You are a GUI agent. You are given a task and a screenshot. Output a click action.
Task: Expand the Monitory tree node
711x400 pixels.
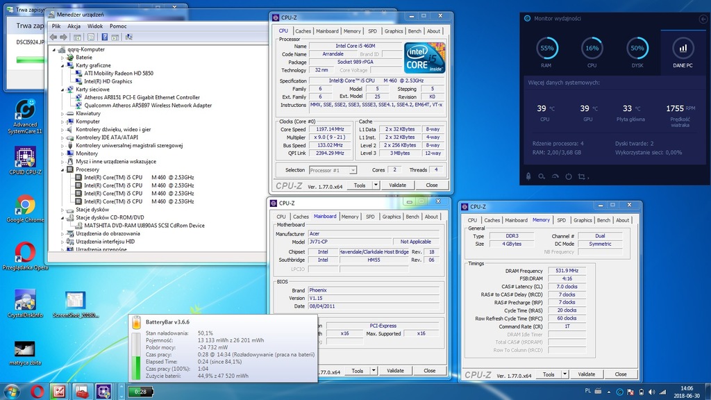pyautogui.click(x=62, y=153)
